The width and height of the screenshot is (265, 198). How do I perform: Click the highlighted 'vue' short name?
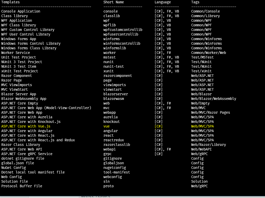(x=106, y=126)
